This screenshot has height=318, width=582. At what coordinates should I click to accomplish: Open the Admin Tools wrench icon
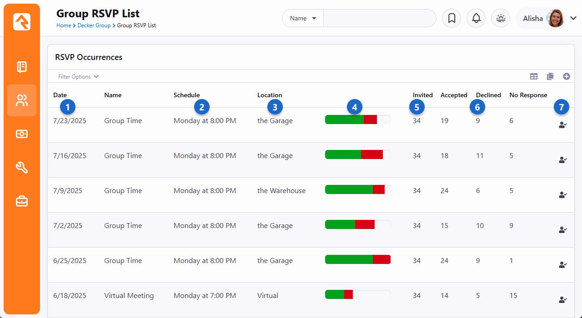(22, 168)
